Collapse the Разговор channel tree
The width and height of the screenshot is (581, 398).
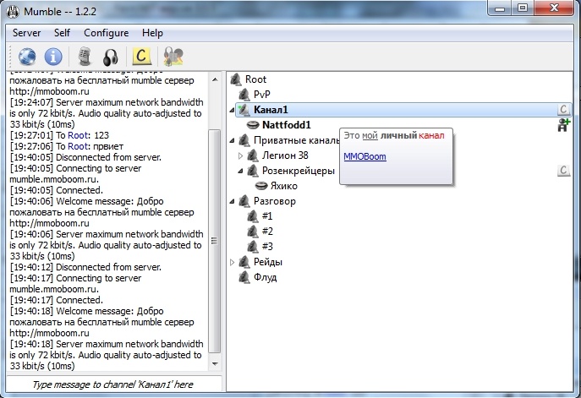(232, 201)
